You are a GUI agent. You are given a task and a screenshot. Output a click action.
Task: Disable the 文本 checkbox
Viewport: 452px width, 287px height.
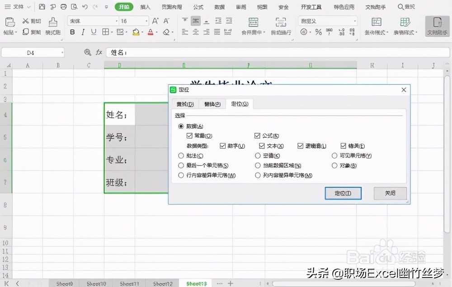click(262, 145)
